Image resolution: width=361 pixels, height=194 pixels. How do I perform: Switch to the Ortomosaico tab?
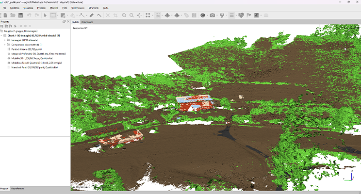87,22
